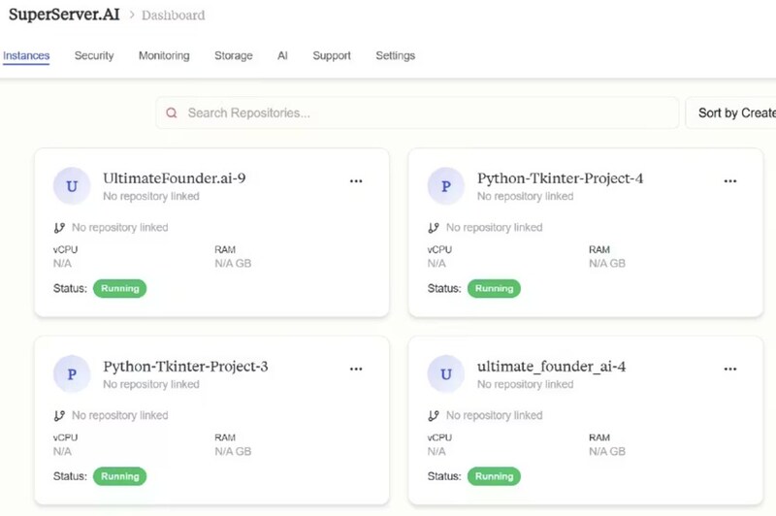Focus the Search Repositories input field

427,113
